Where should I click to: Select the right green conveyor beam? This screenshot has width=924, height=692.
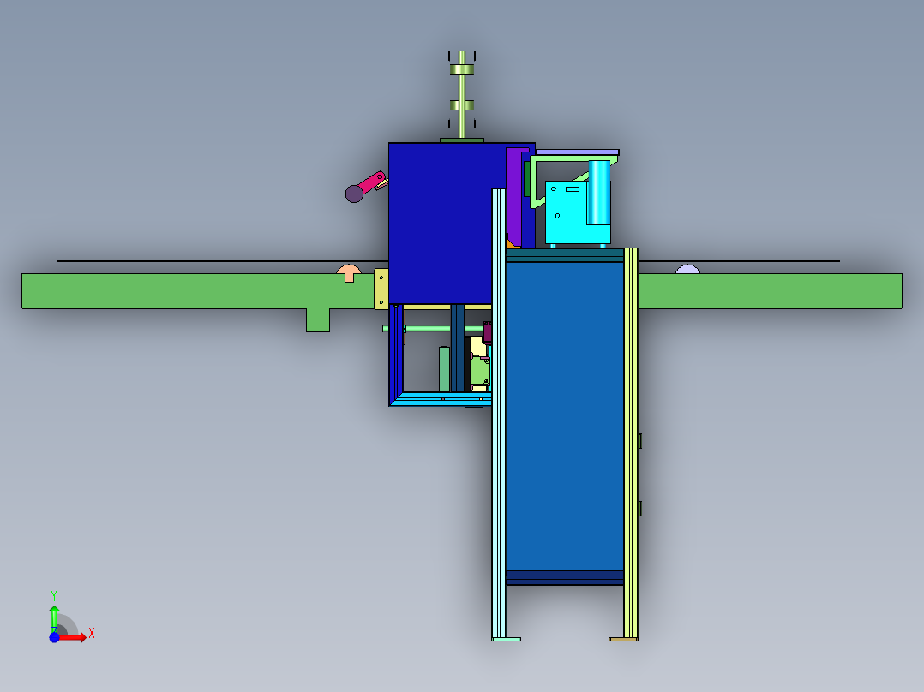[x=770, y=291]
